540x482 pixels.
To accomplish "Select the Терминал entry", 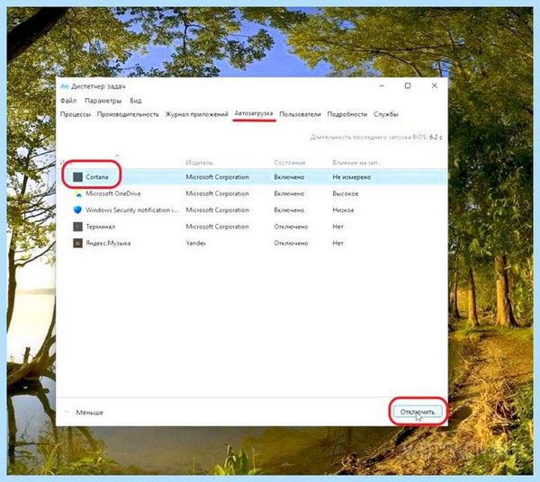I will (101, 227).
